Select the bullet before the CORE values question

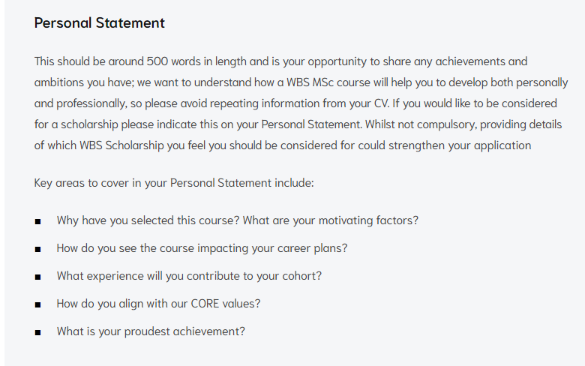(x=37, y=304)
